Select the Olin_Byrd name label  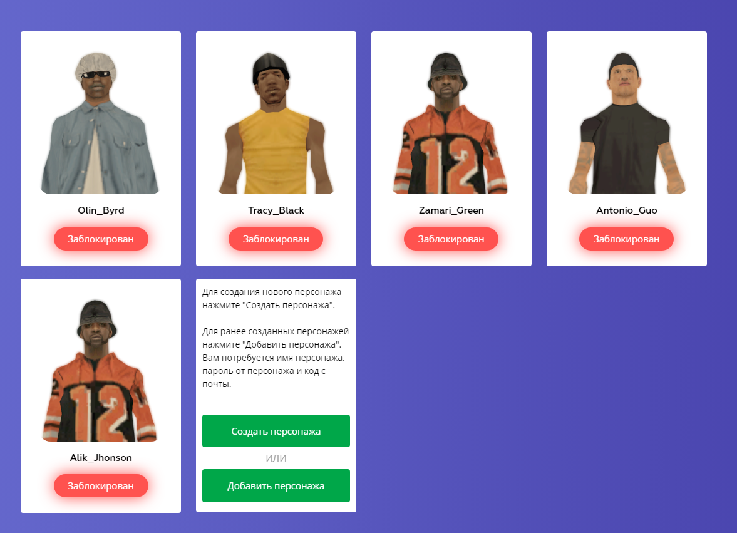click(101, 210)
